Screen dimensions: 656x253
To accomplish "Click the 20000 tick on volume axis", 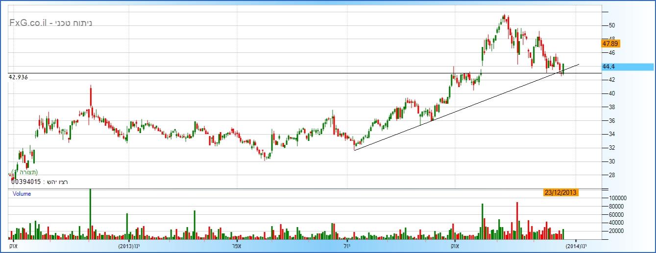I will pos(614,231).
